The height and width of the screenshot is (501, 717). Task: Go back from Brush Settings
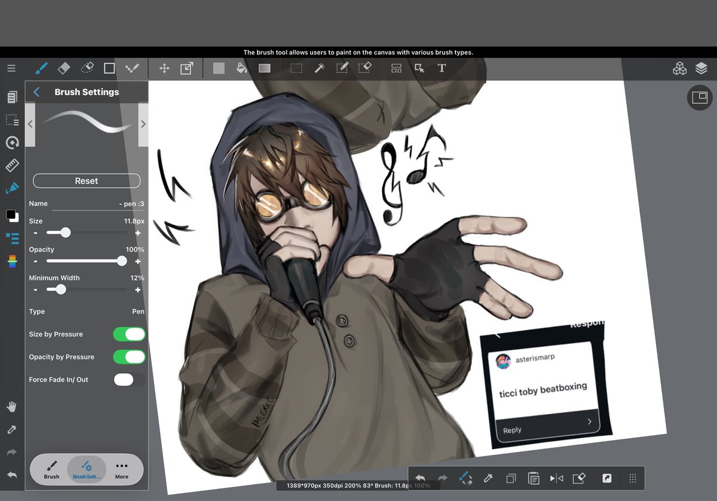[x=36, y=92]
